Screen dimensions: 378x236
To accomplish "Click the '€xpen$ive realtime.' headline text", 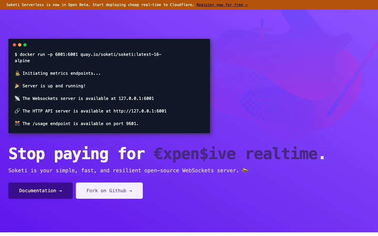I will (x=239, y=154).
